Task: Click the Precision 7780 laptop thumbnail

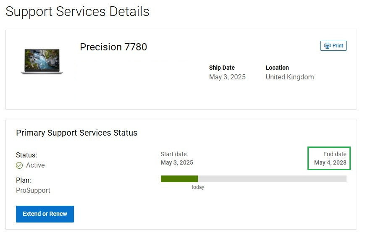Action: [42, 61]
